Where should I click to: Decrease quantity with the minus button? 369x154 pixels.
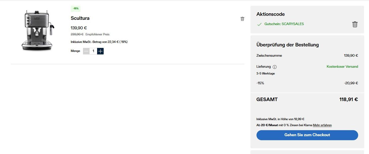86,51
